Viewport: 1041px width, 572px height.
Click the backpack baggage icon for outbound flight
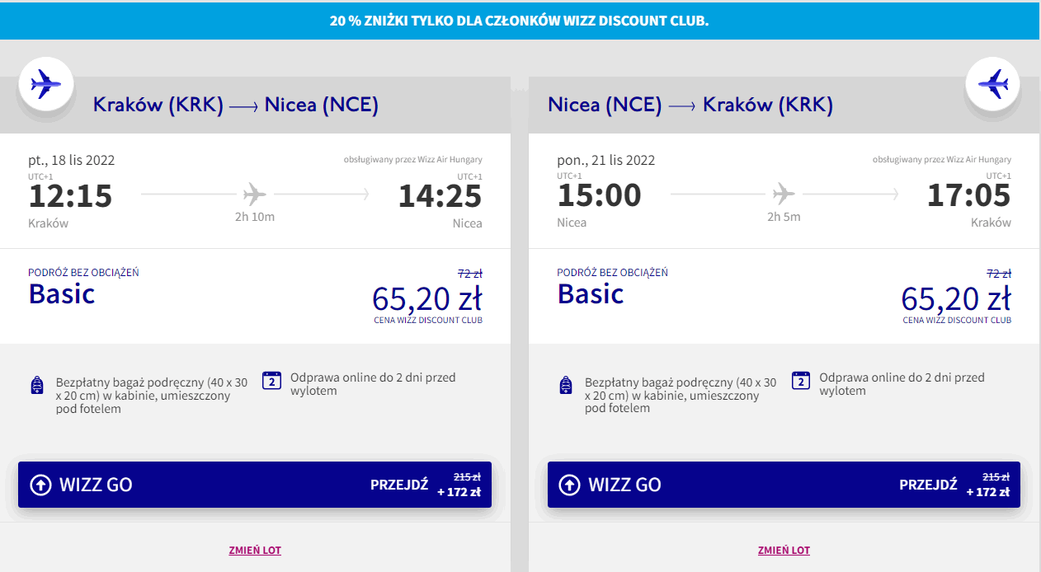(36, 385)
